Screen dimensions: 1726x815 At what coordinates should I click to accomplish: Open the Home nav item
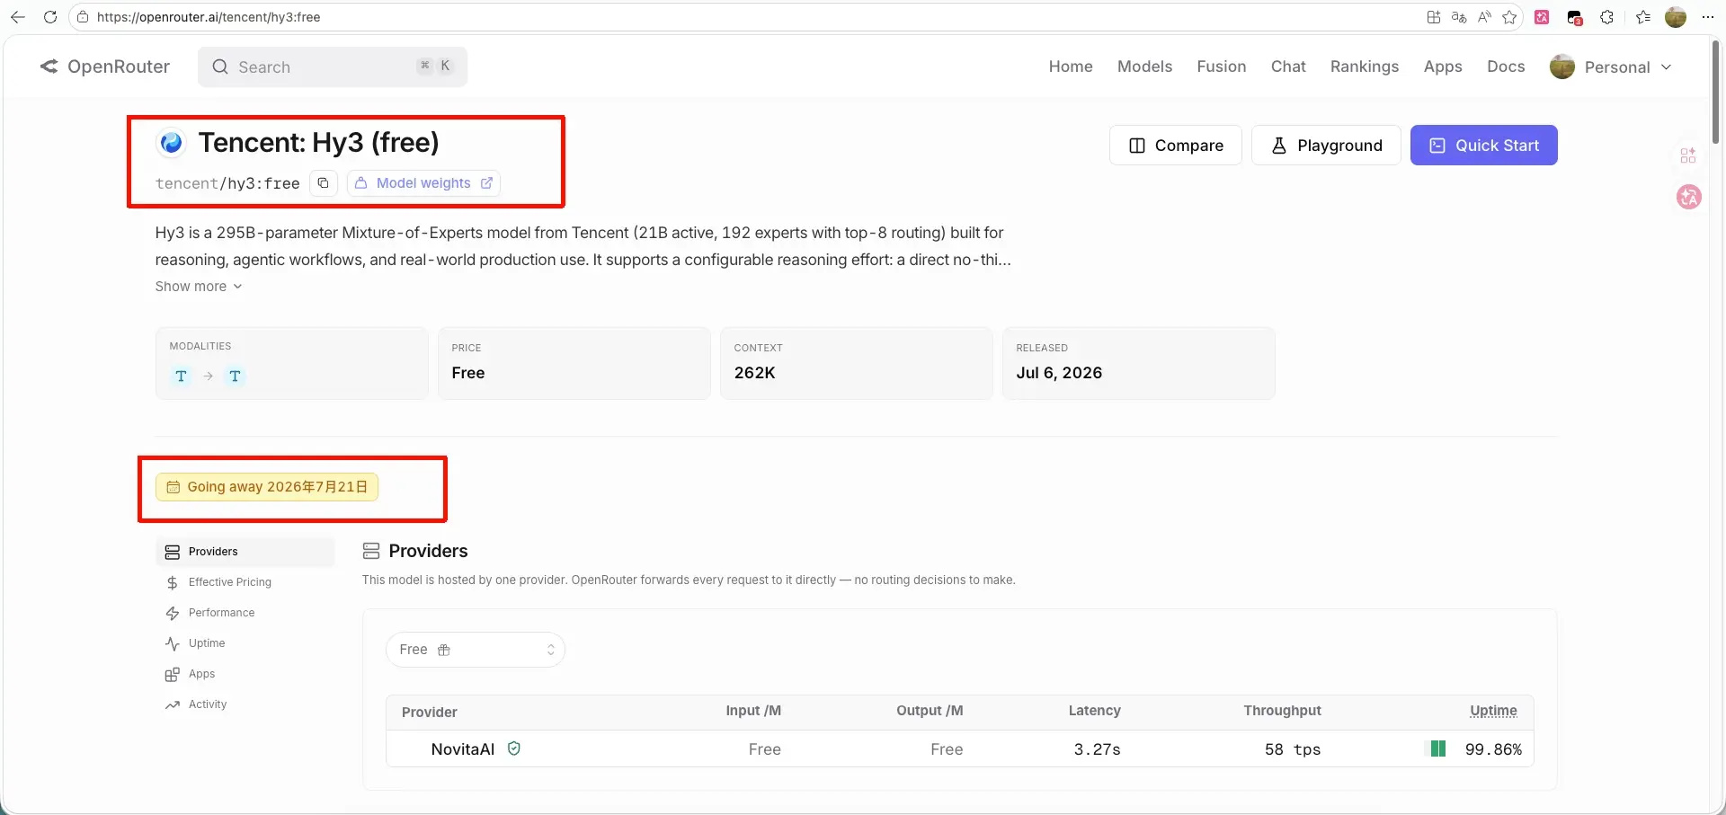(1071, 66)
